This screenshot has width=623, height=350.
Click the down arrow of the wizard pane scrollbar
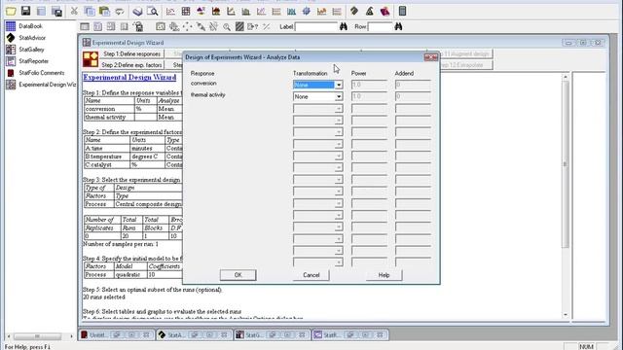point(566,314)
